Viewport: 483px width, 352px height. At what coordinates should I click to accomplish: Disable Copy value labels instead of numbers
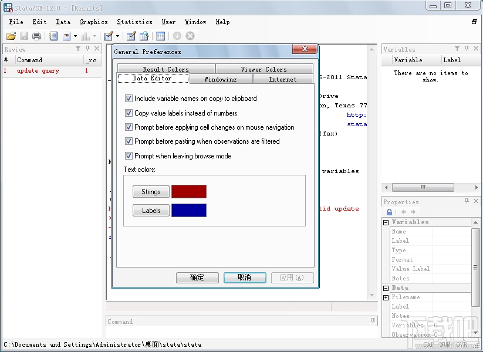pos(128,113)
